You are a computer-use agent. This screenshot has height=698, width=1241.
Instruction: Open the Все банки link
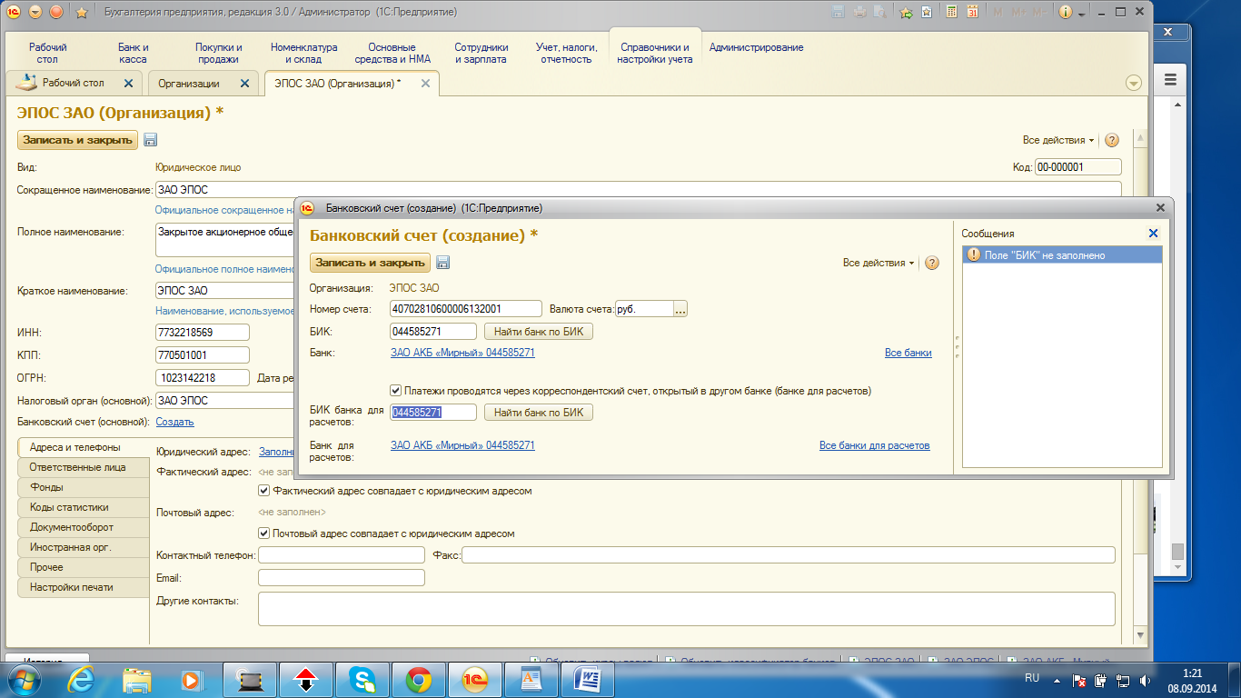(x=908, y=353)
